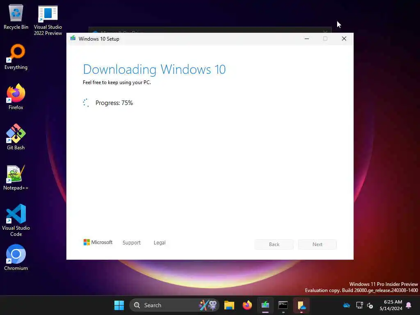This screenshot has width=420, height=315.
Task: Launch Firefox from the desktop
Action: point(16,97)
